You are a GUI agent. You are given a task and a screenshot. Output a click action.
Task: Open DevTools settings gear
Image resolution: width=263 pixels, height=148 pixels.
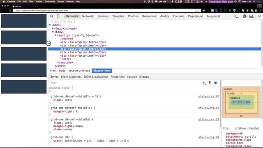pos(245,16)
